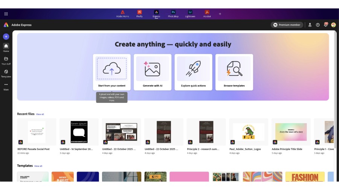Open Your stuff in the sidebar

[x=6, y=61]
